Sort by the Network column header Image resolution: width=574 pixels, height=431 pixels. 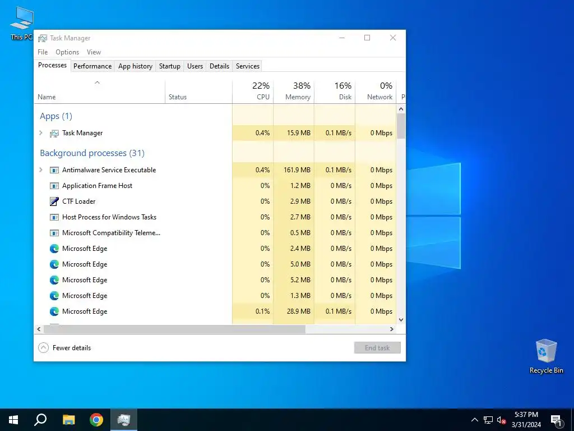376,91
